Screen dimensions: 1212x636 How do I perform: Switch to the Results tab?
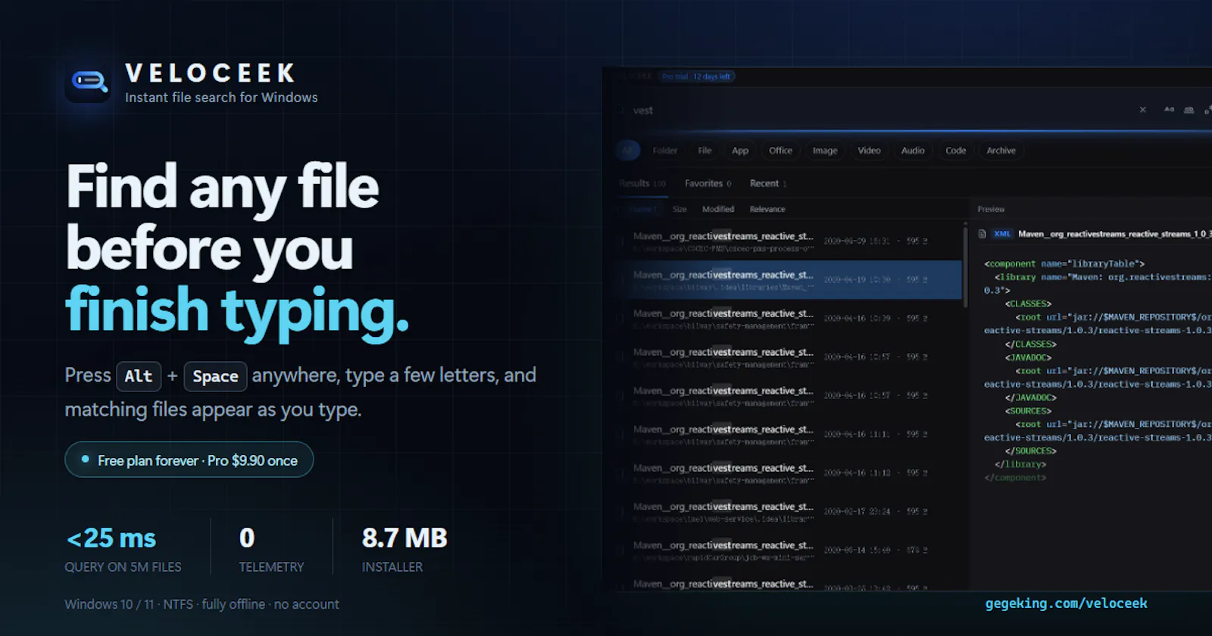pos(642,183)
